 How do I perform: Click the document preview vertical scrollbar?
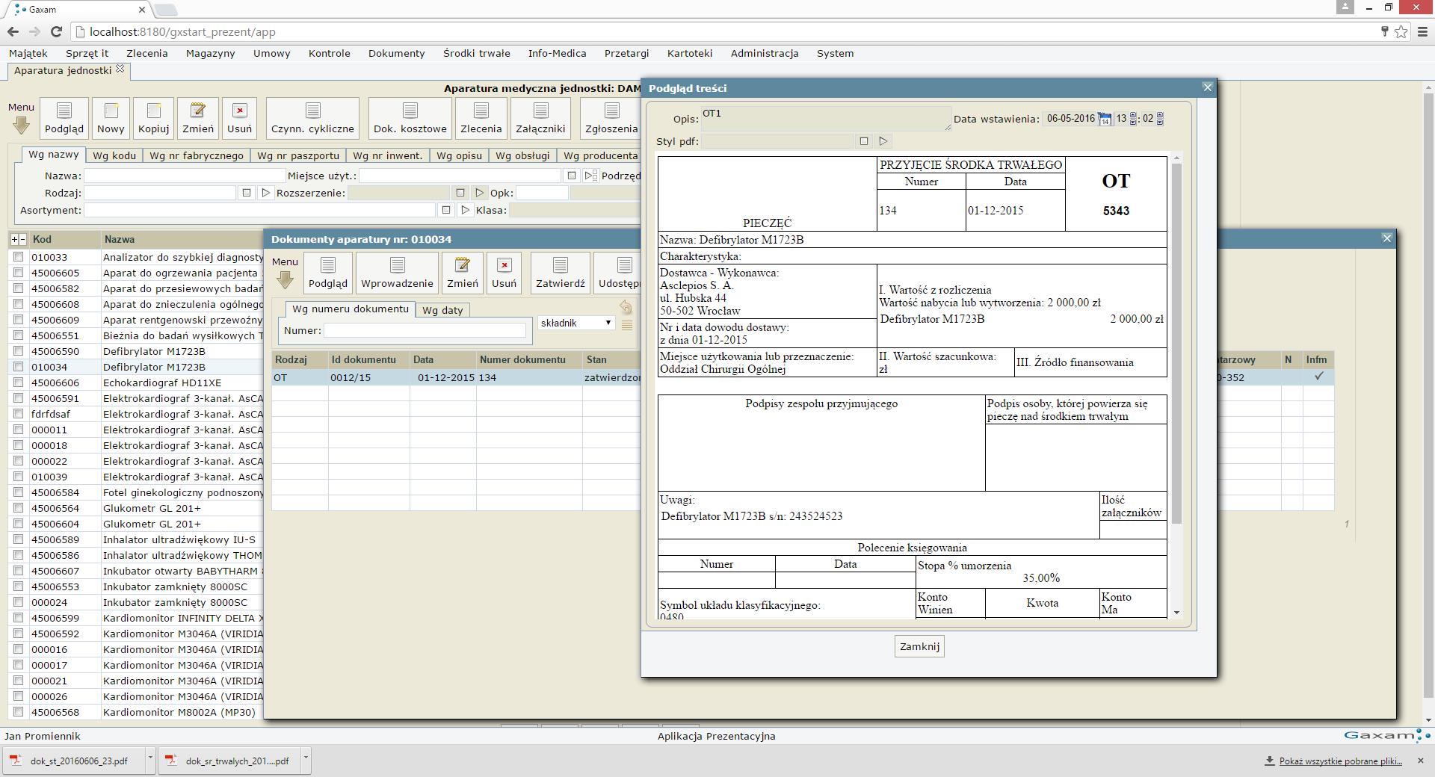click(x=1176, y=344)
